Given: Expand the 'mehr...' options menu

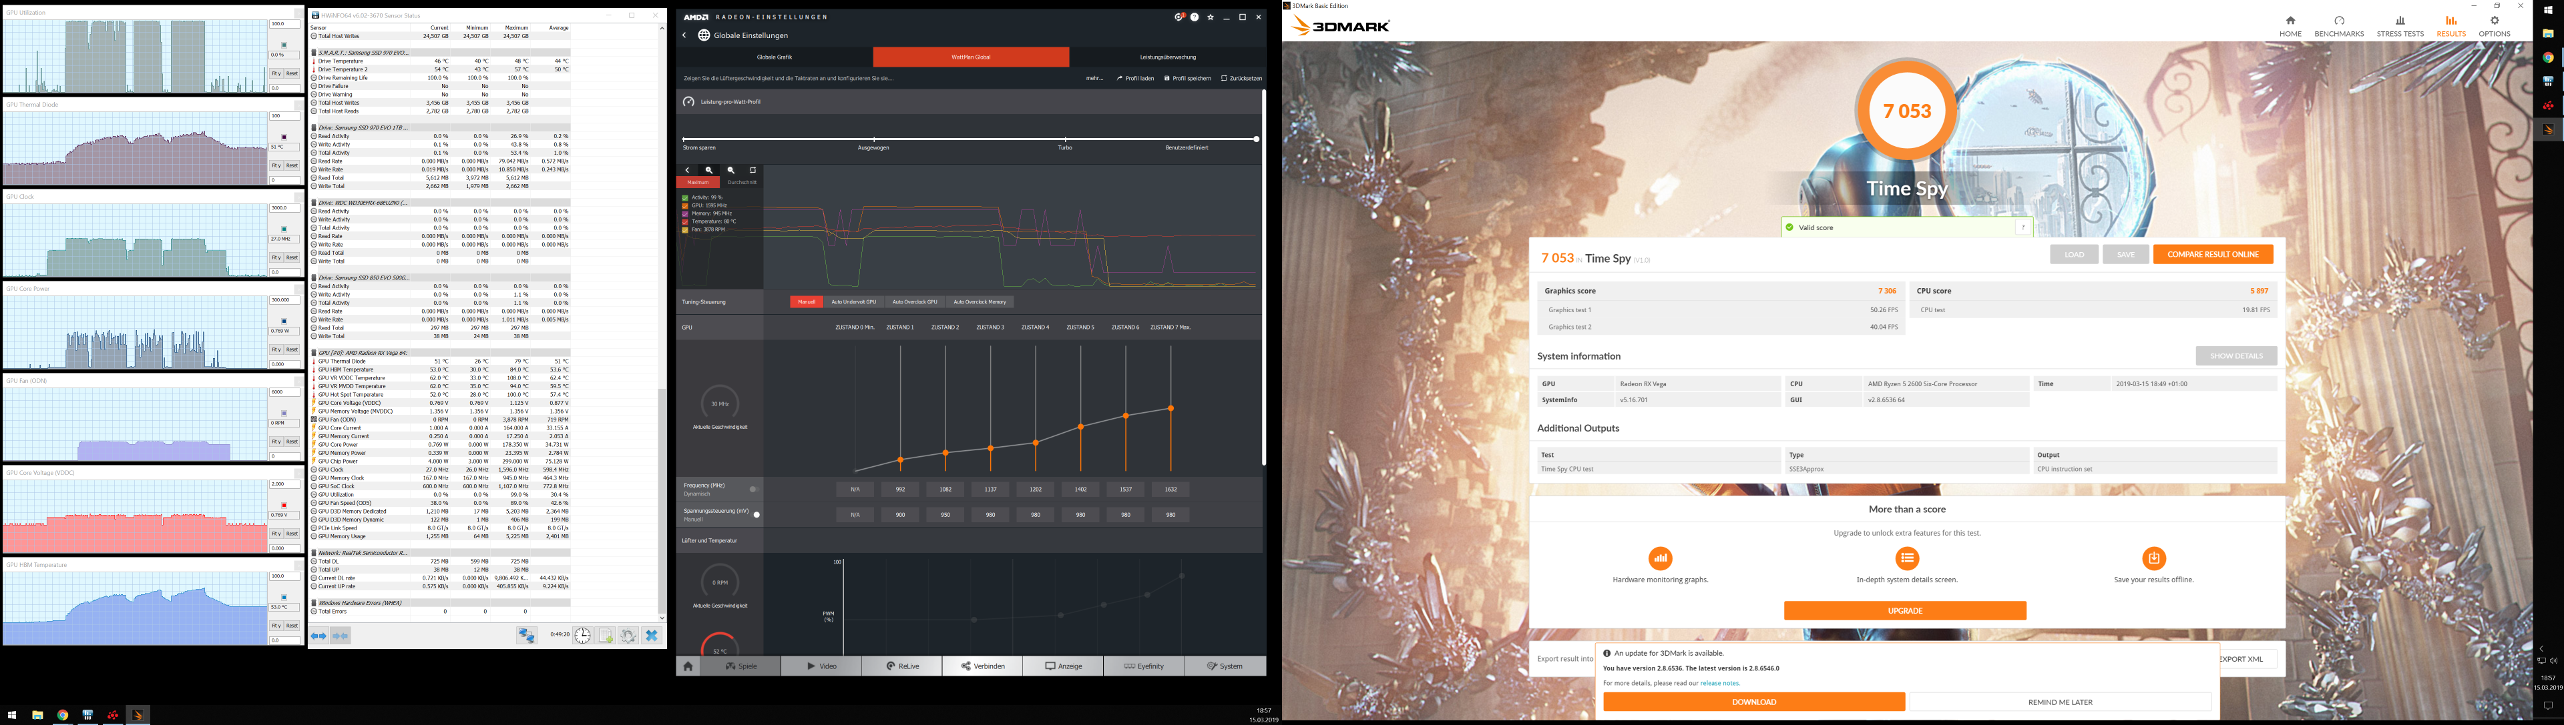Looking at the screenshot, I should (1094, 79).
